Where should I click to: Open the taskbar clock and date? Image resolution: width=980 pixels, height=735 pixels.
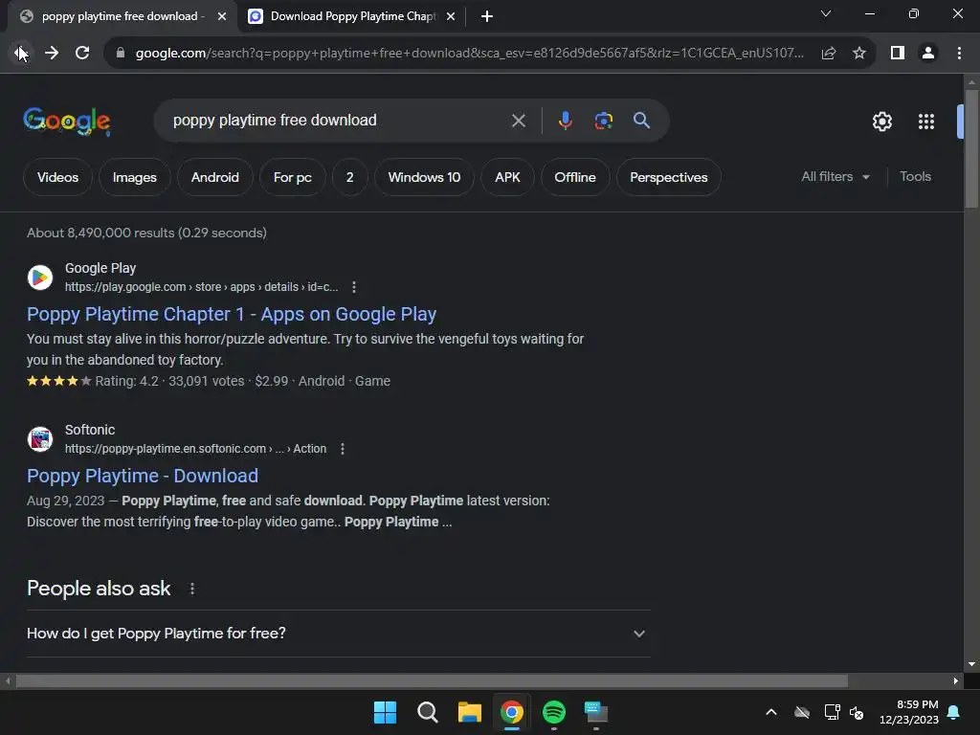(x=909, y=712)
